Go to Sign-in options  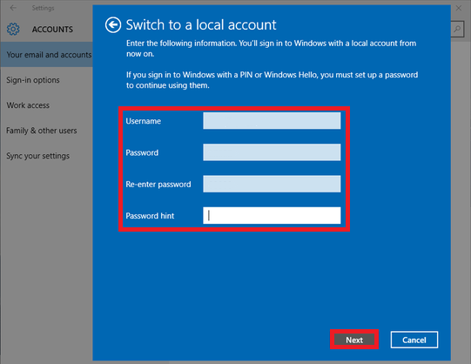tap(33, 80)
